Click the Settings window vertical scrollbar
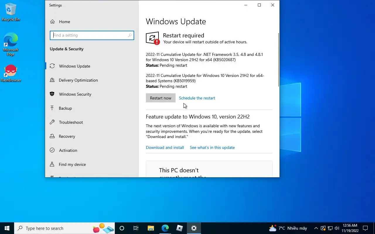This screenshot has width=375, height=234. 278,60
